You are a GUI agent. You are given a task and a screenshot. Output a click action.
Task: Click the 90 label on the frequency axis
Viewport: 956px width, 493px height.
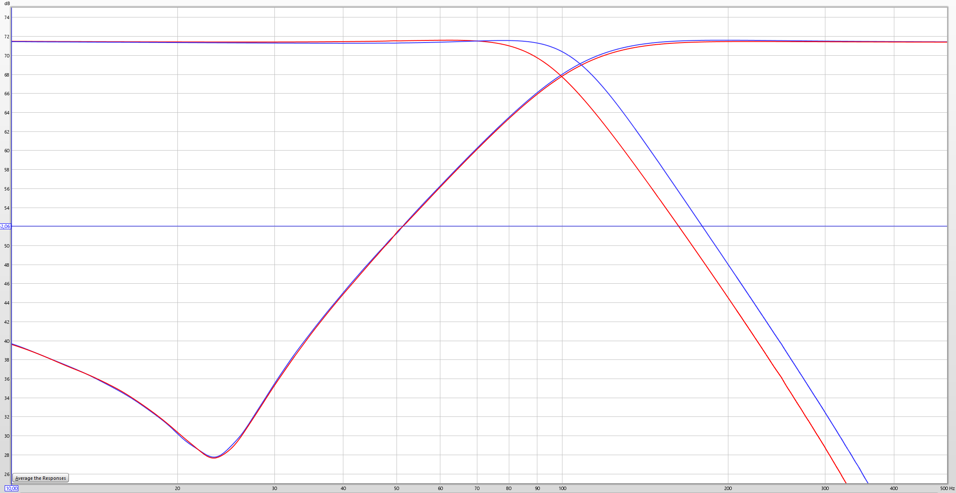point(537,488)
